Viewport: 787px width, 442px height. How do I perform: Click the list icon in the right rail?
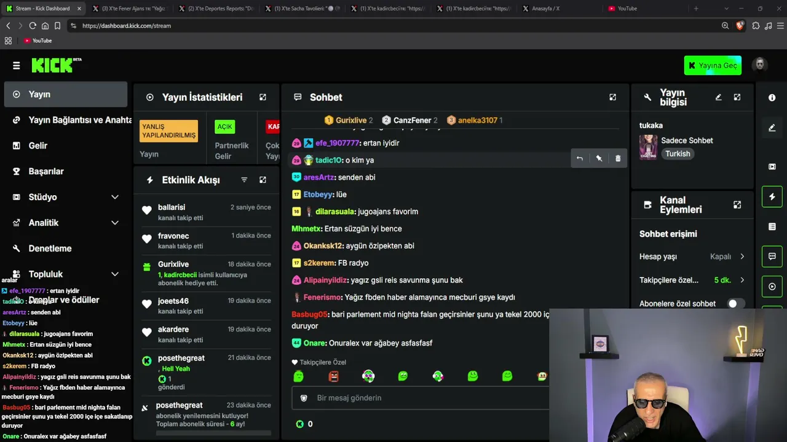click(772, 227)
